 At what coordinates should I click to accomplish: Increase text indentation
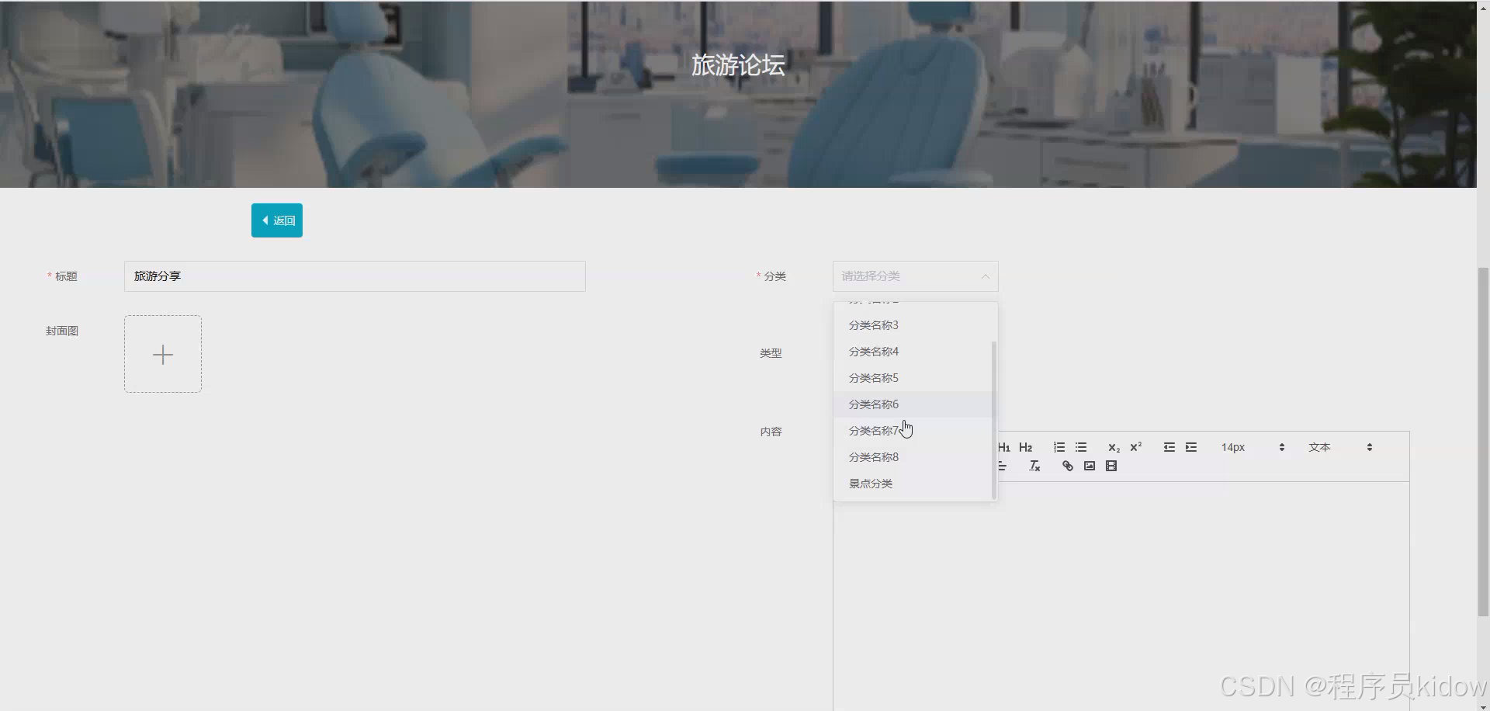click(x=1191, y=447)
